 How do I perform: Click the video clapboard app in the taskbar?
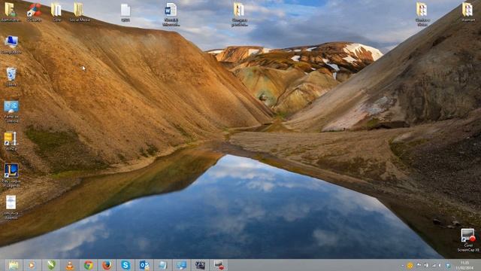click(x=201, y=265)
